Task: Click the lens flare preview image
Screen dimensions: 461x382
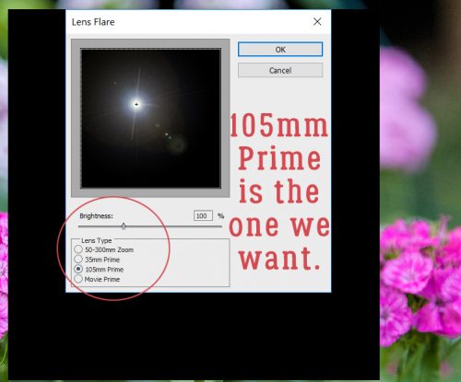Action: (x=150, y=118)
